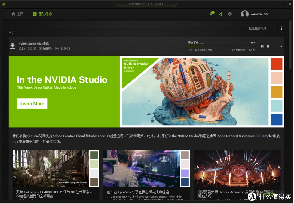The width and height of the screenshot is (294, 204).
Task: Click the 18% download percentage
Action: point(253,43)
